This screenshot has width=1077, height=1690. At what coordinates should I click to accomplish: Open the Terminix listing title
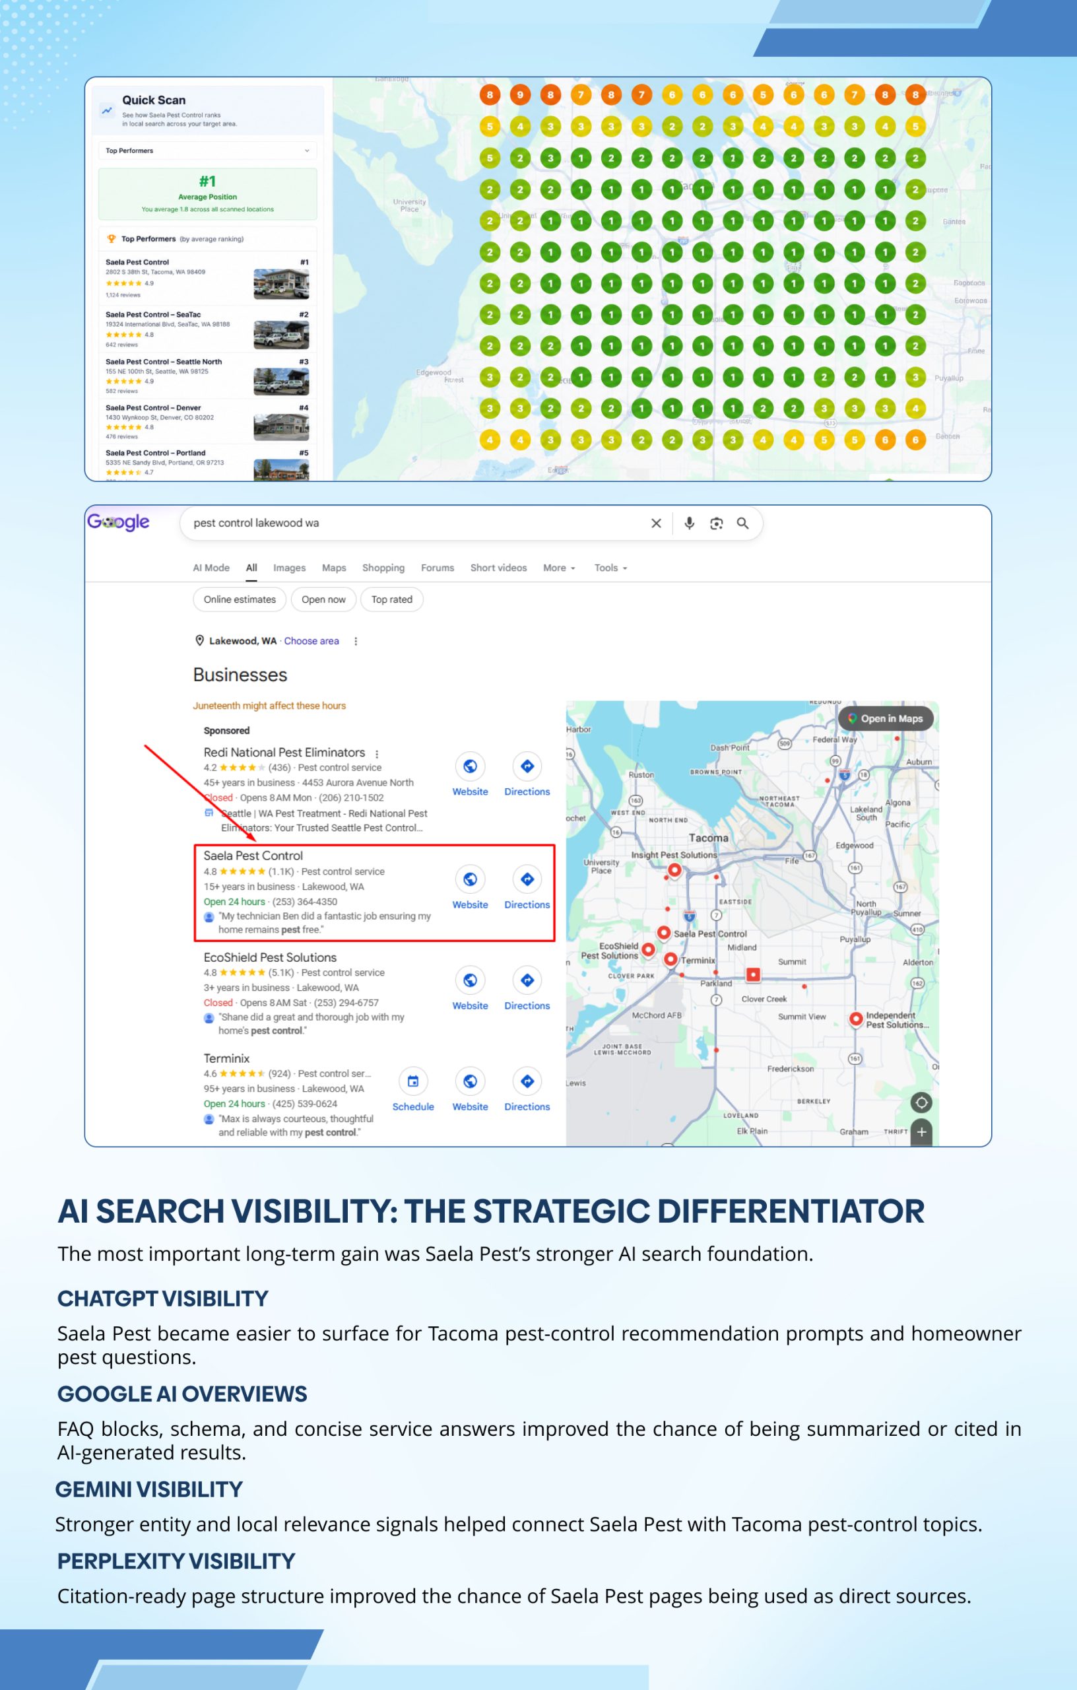click(226, 1058)
